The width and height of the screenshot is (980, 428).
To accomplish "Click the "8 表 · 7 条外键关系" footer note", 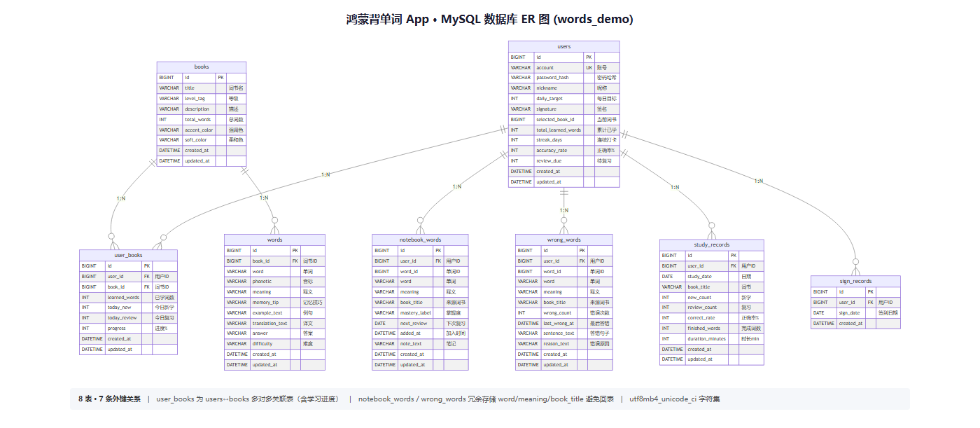I will click(109, 399).
